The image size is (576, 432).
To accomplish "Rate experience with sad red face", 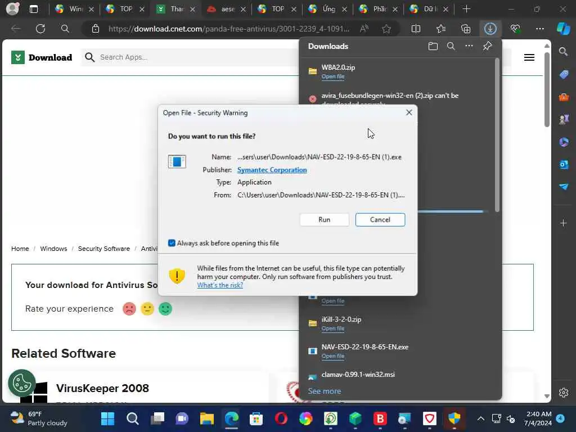I will (129, 309).
